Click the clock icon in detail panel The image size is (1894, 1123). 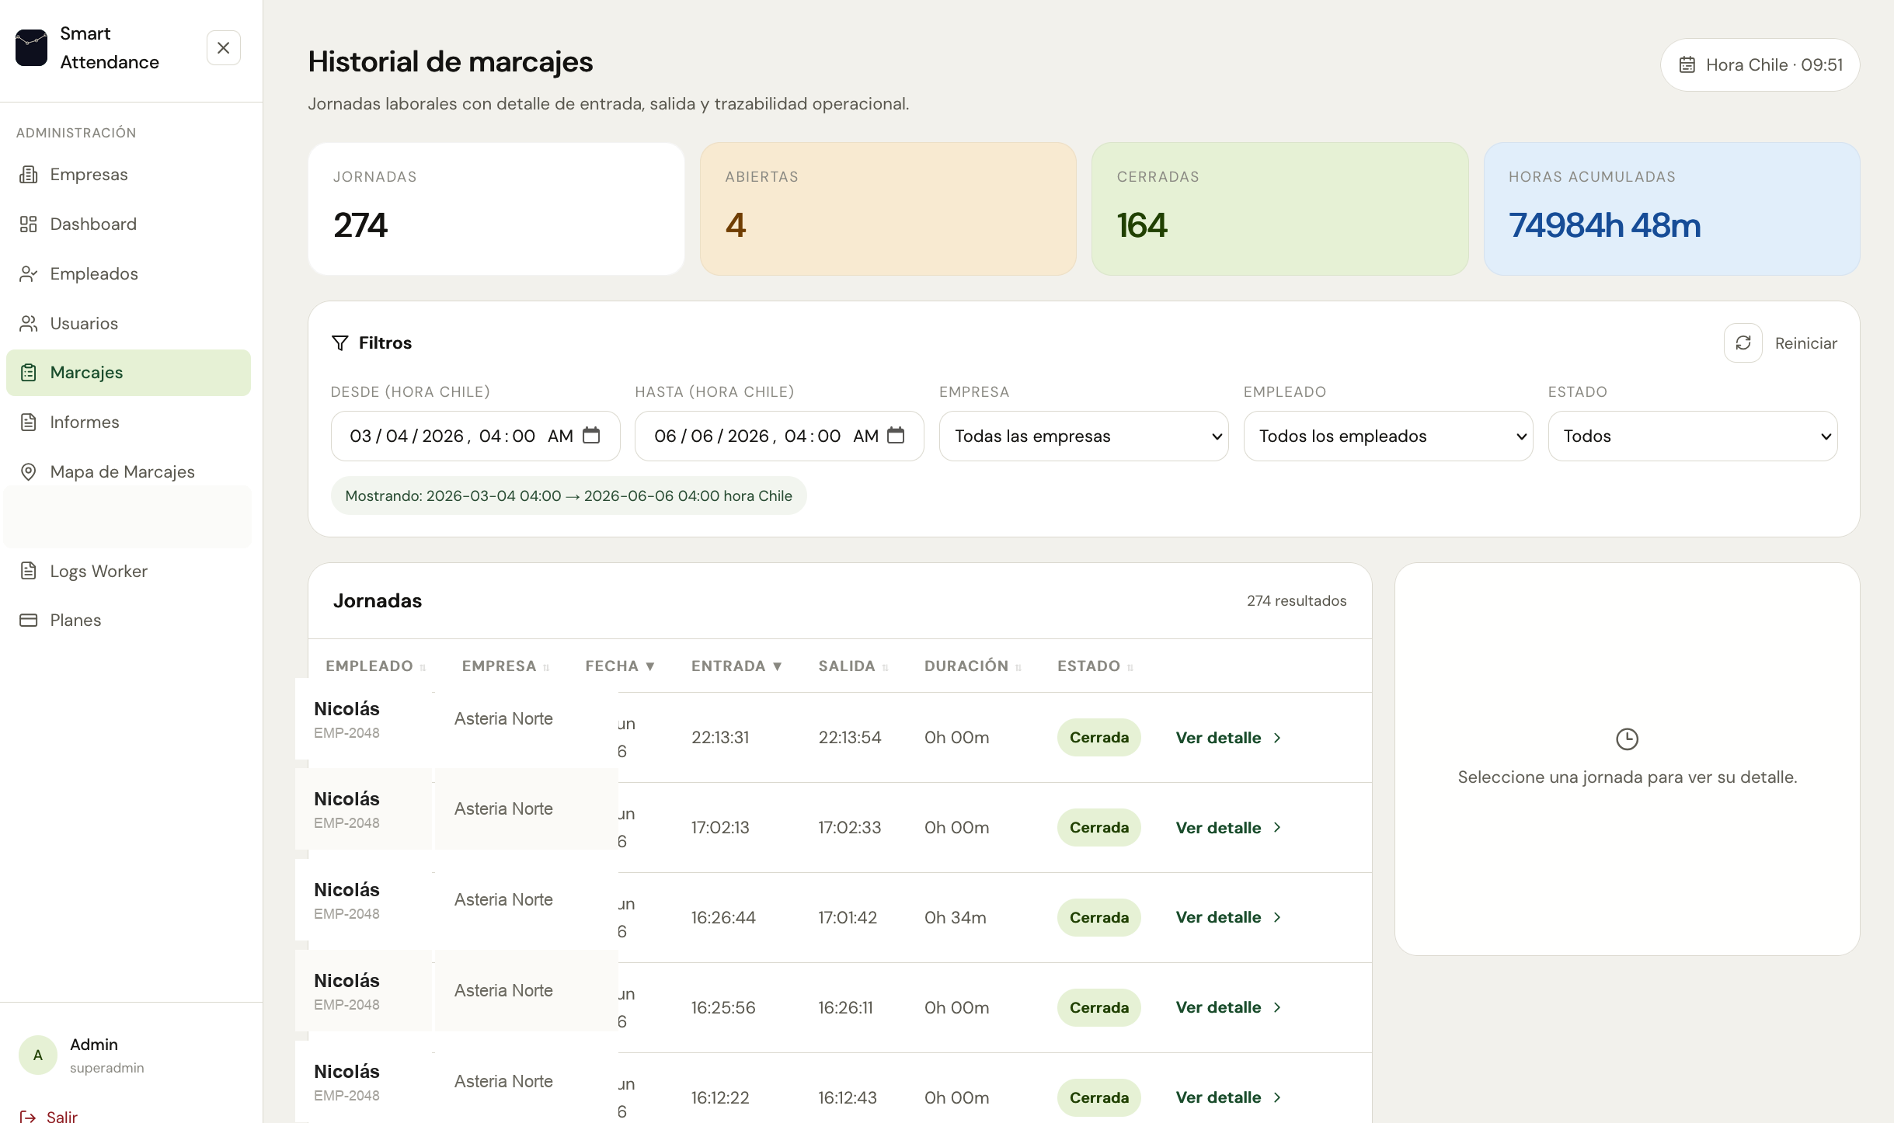[x=1627, y=739]
